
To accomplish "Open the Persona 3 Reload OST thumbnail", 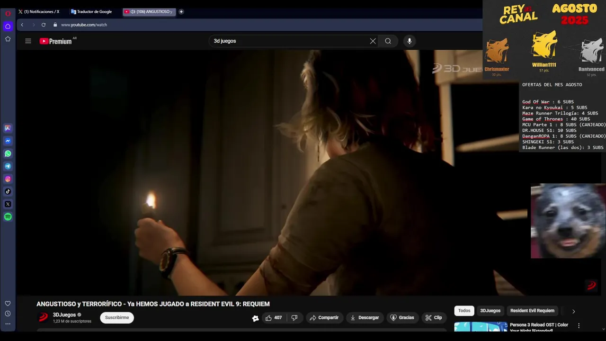I will tap(481, 327).
